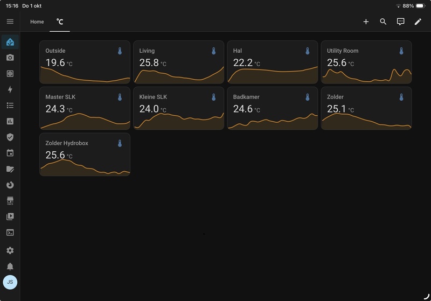Click thermometer icon on Utility Room card
The height and width of the screenshot is (301, 431).
[401, 51]
